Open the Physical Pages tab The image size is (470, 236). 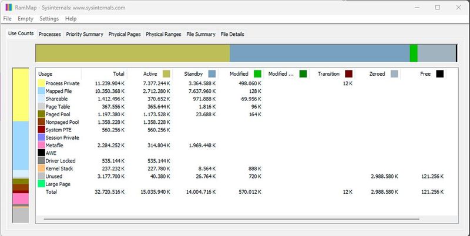(x=125, y=34)
